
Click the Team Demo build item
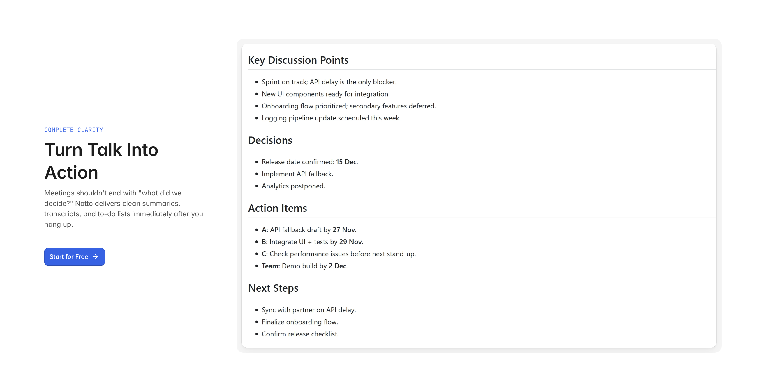304,266
